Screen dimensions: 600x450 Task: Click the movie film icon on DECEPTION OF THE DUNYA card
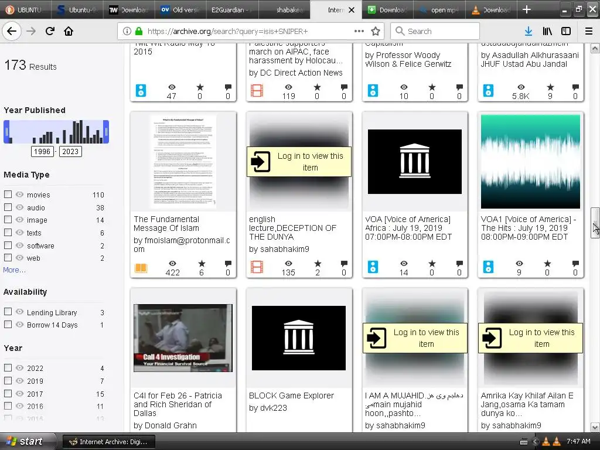[257, 267]
